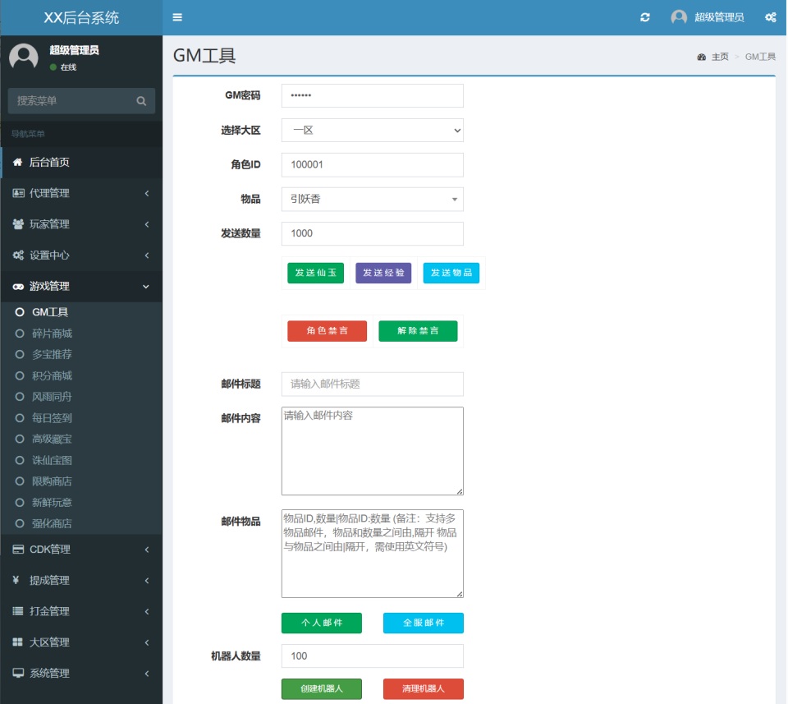Open the settings gear in the top-right corner
This screenshot has height=704, width=788.
770,16
